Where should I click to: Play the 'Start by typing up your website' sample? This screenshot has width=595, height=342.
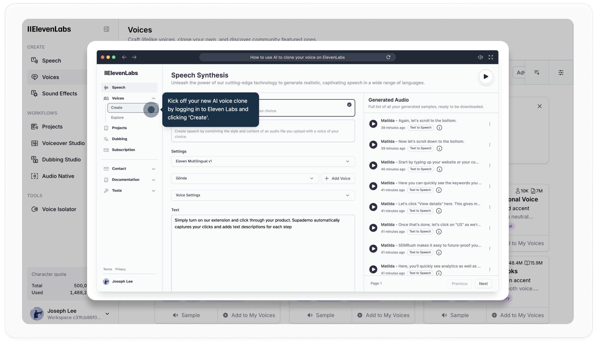373,165
